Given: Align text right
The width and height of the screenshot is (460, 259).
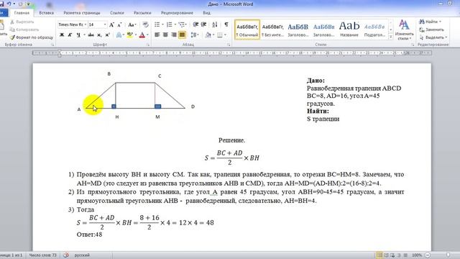Looking at the screenshot, I should tap(174, 35).
